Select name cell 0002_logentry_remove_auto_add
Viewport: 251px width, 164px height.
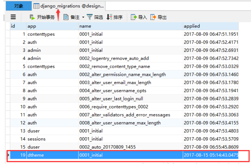tap(131, 58)
